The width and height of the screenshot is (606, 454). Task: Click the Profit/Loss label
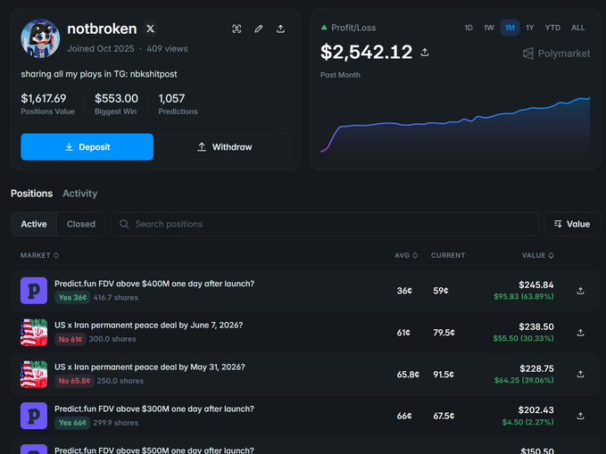tap(353, 28)
